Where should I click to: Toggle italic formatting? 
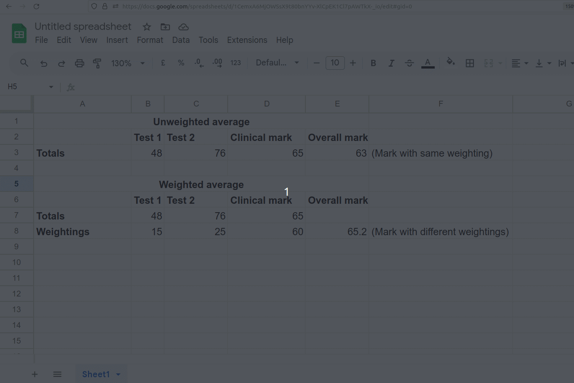point(391,63)
